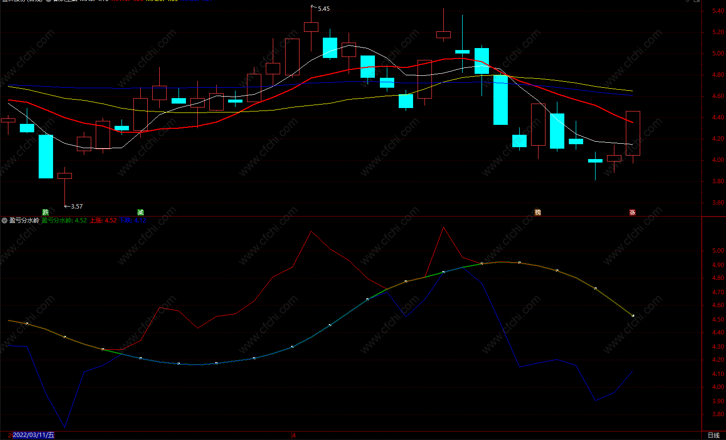Screen dimensions: 726x440
Task: Click the month 4 timeline marker
Action: [294, 436]
